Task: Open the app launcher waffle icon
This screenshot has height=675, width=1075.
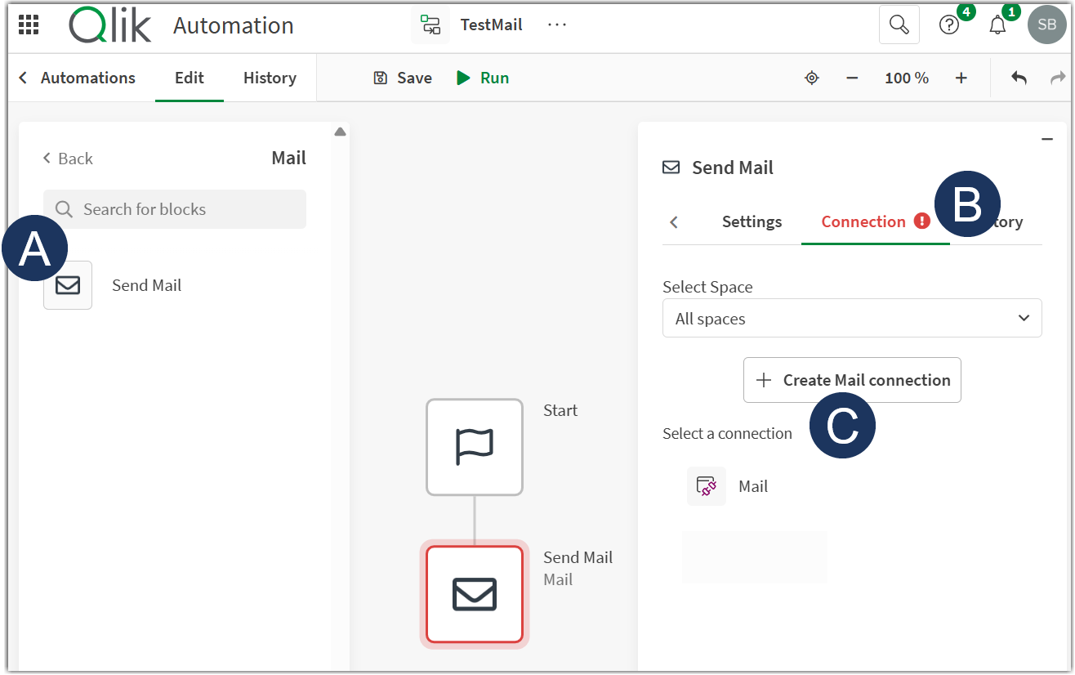Action: pyautogui.click(x=29, y=25)
